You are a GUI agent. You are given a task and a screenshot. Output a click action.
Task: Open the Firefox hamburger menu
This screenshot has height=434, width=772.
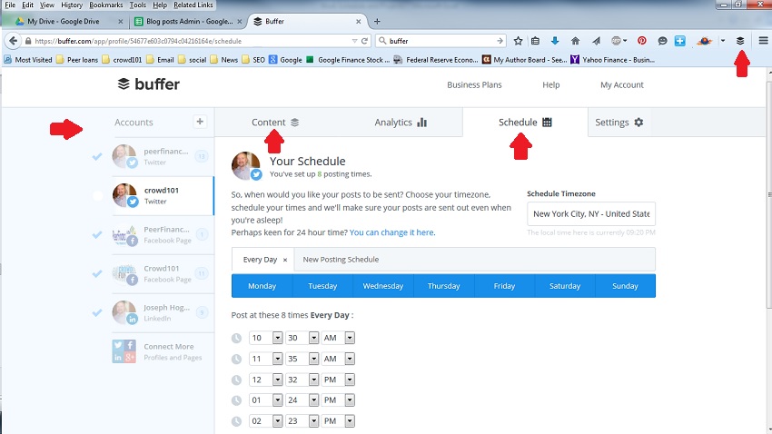(763, 41)
